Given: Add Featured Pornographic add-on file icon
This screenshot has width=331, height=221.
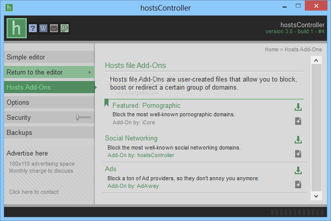Looking at the screenshot, I should 298,121.
